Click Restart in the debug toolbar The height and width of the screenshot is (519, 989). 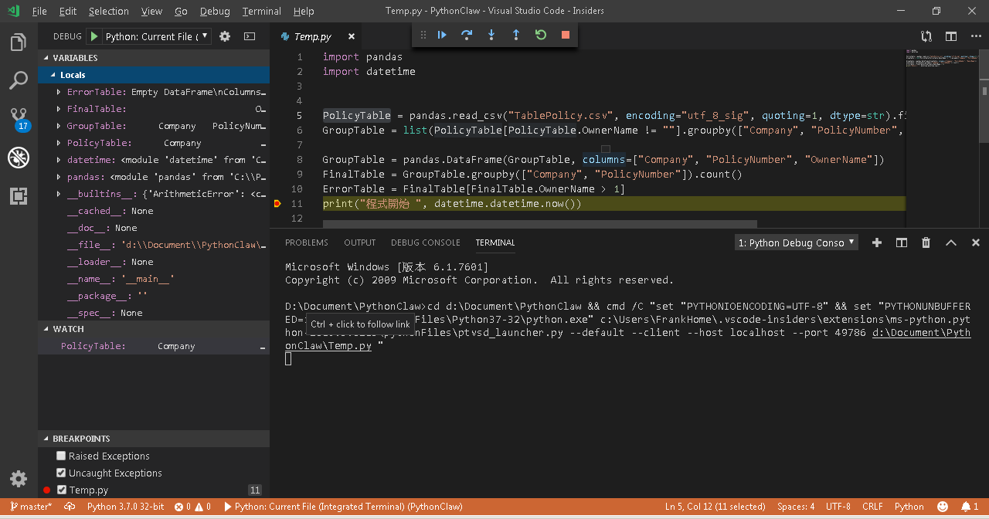(540, 35)
